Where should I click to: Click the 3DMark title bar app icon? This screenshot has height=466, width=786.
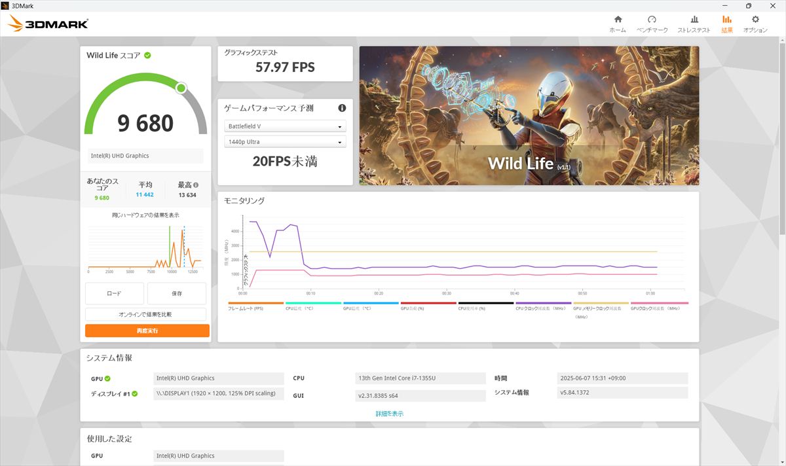6,5
